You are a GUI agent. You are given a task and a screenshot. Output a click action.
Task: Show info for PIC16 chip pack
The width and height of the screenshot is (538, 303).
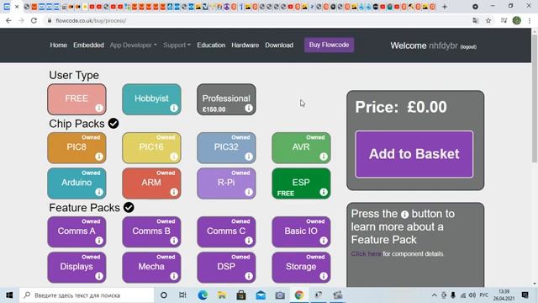point(174,157)
